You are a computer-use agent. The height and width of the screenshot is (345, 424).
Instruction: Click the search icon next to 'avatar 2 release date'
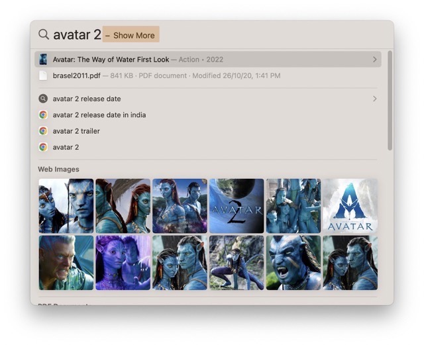pos(43,99)
